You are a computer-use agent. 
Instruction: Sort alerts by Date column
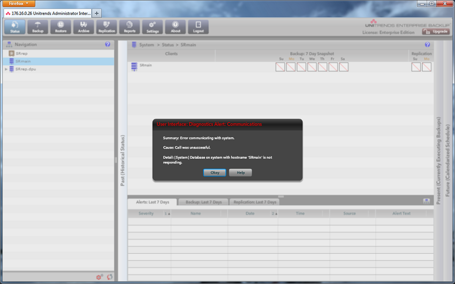[250, 213]
